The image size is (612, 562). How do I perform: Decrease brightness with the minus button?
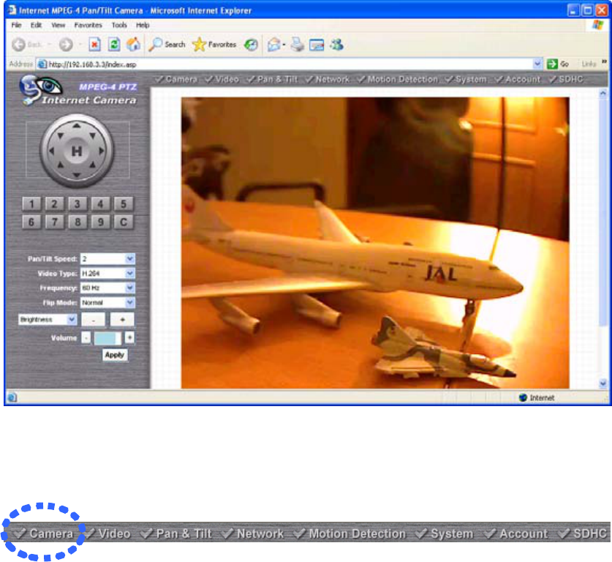94,320
